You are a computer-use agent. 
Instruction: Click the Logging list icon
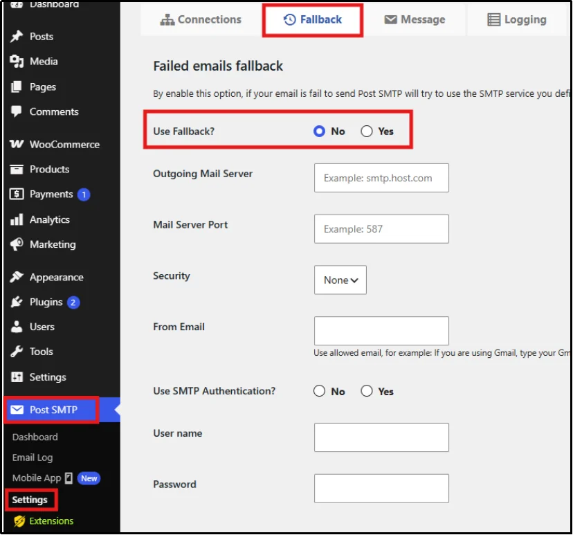[493, 19]
